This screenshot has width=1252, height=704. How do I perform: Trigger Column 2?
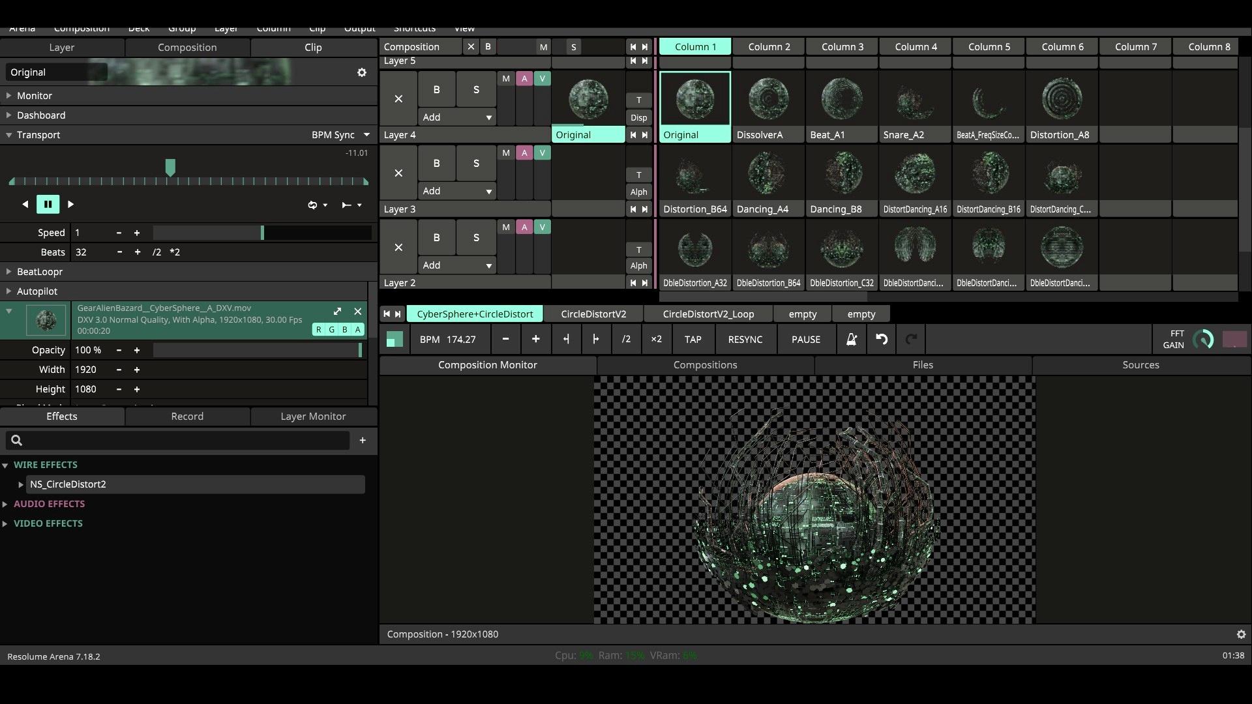click(769, 47)
